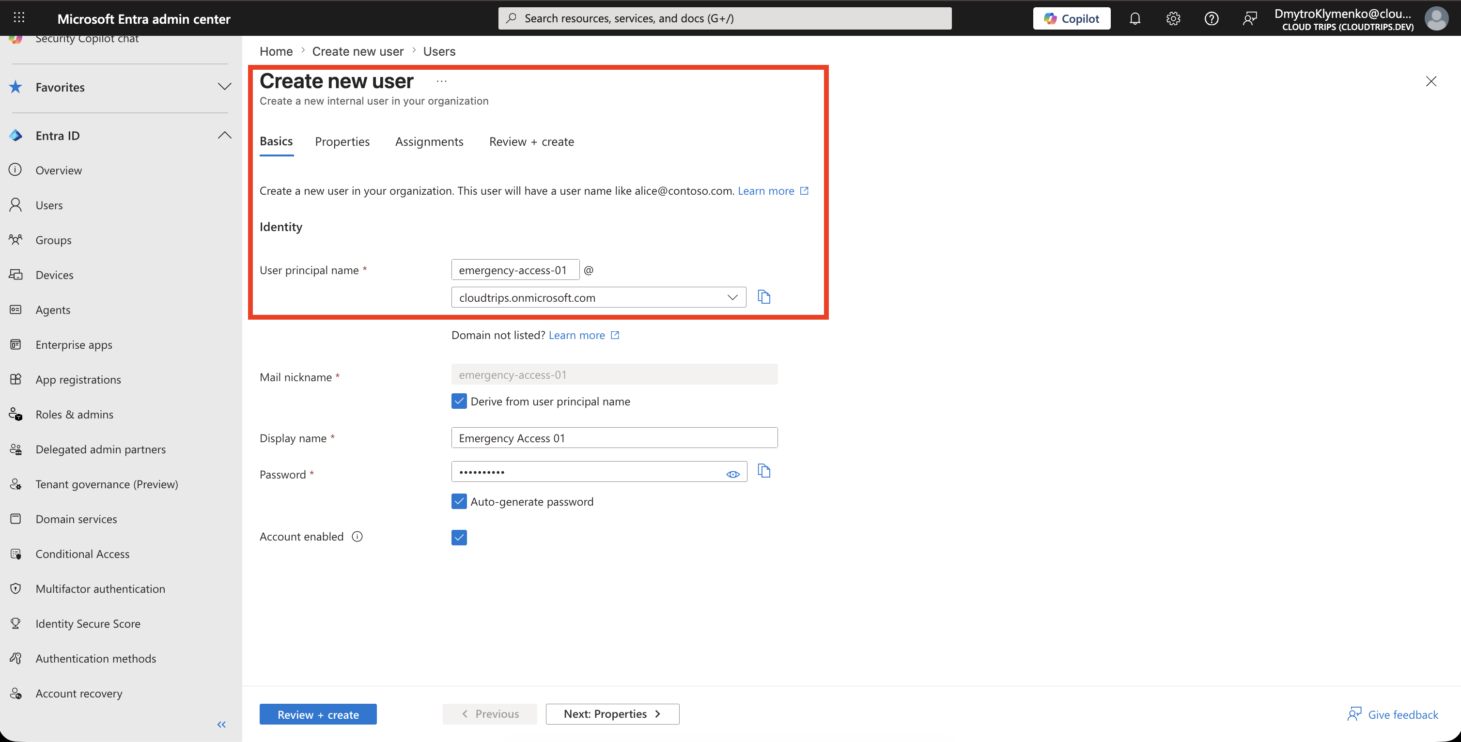The width and height of the screenshot is (1461, 742).
Task: Copy the user principal name
Action: tap(764, 297)
